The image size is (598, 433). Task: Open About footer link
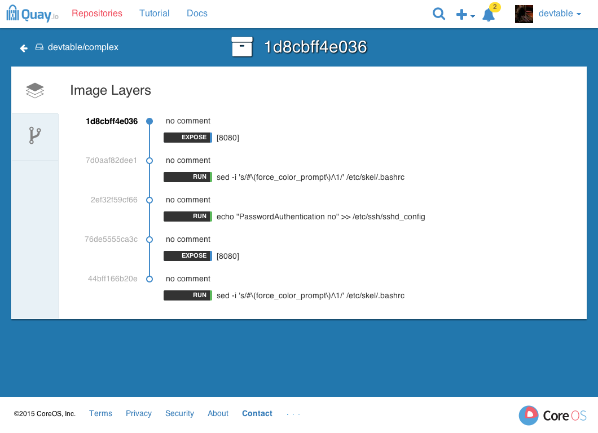[218, 414]
